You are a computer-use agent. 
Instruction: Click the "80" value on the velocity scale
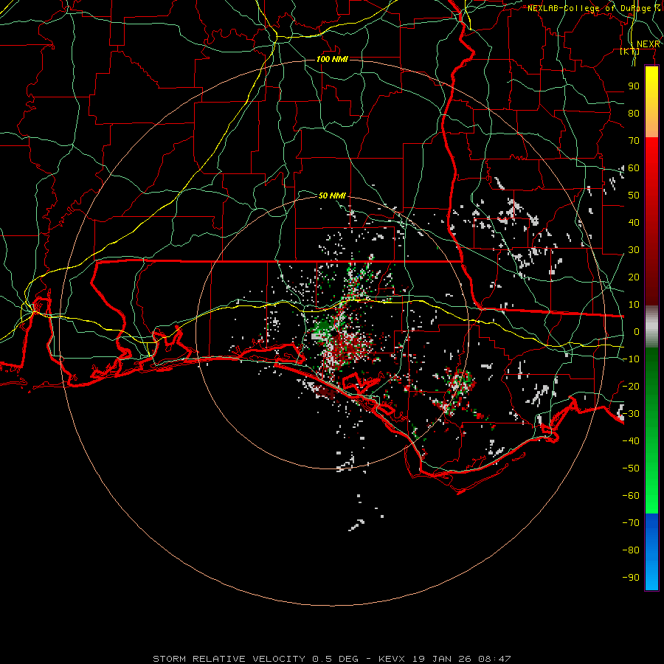click(634, 114)
